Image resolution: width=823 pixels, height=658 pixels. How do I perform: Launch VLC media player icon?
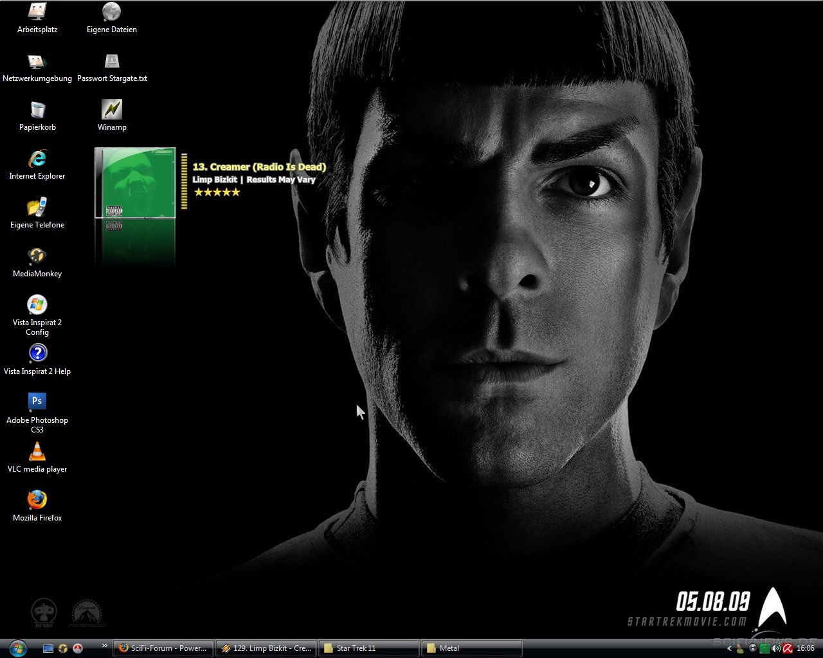pos(37,452)
